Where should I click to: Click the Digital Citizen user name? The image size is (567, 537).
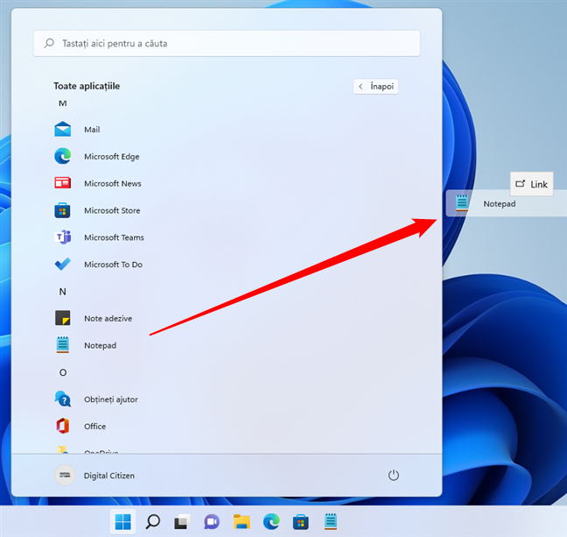coord(109,476)
